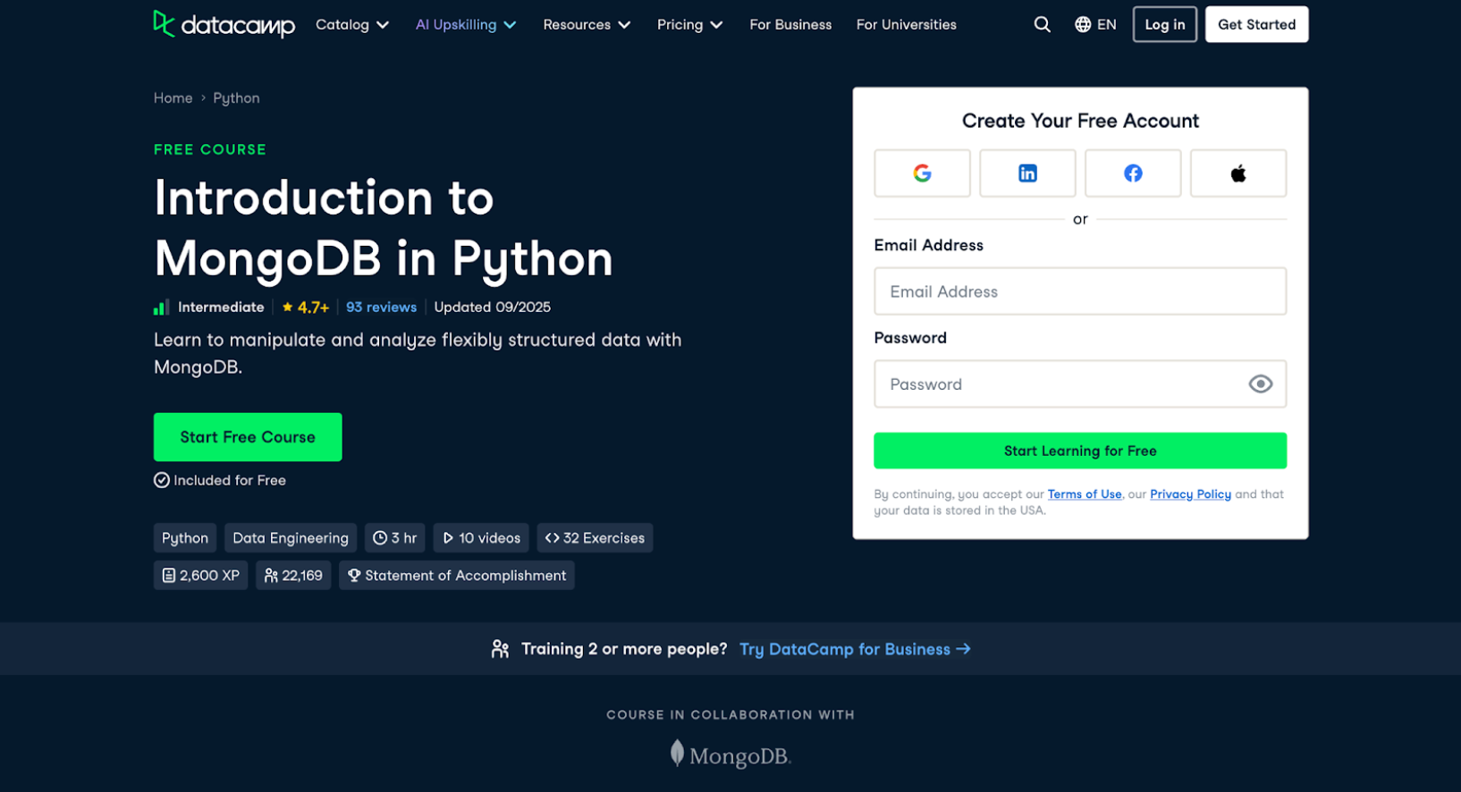Image resolution: width=1461 pixels, height=792 pixels.
Task: Click the play icon in 10 videos tag
Action: point(448,538)
